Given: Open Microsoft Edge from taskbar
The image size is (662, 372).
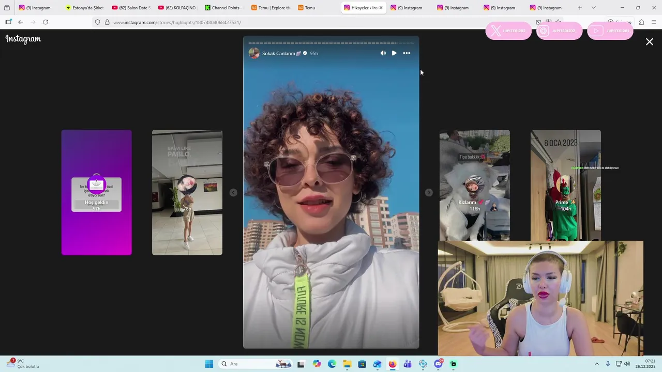Looking at the screenshot, I should click(x=332, y=364).
